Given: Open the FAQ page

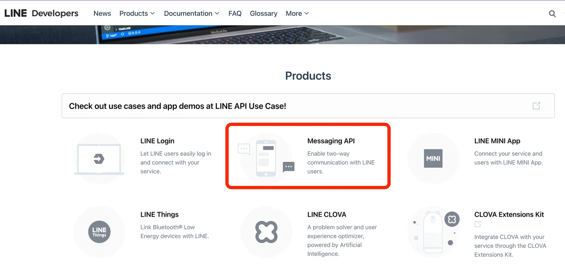Looking at the screenshot, I should click(x=235, y=13).
